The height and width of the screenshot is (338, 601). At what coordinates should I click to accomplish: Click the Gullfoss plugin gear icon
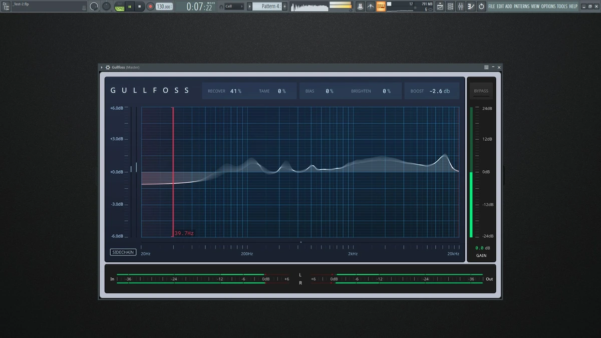coord(108,67)
